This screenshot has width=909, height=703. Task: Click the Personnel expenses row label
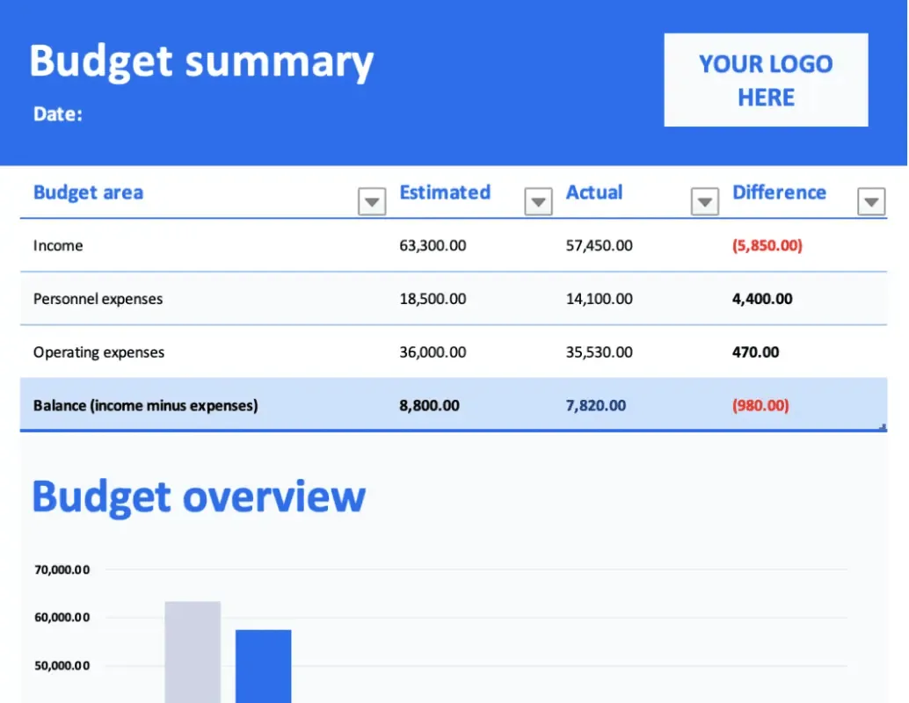(x=98, y=299)
